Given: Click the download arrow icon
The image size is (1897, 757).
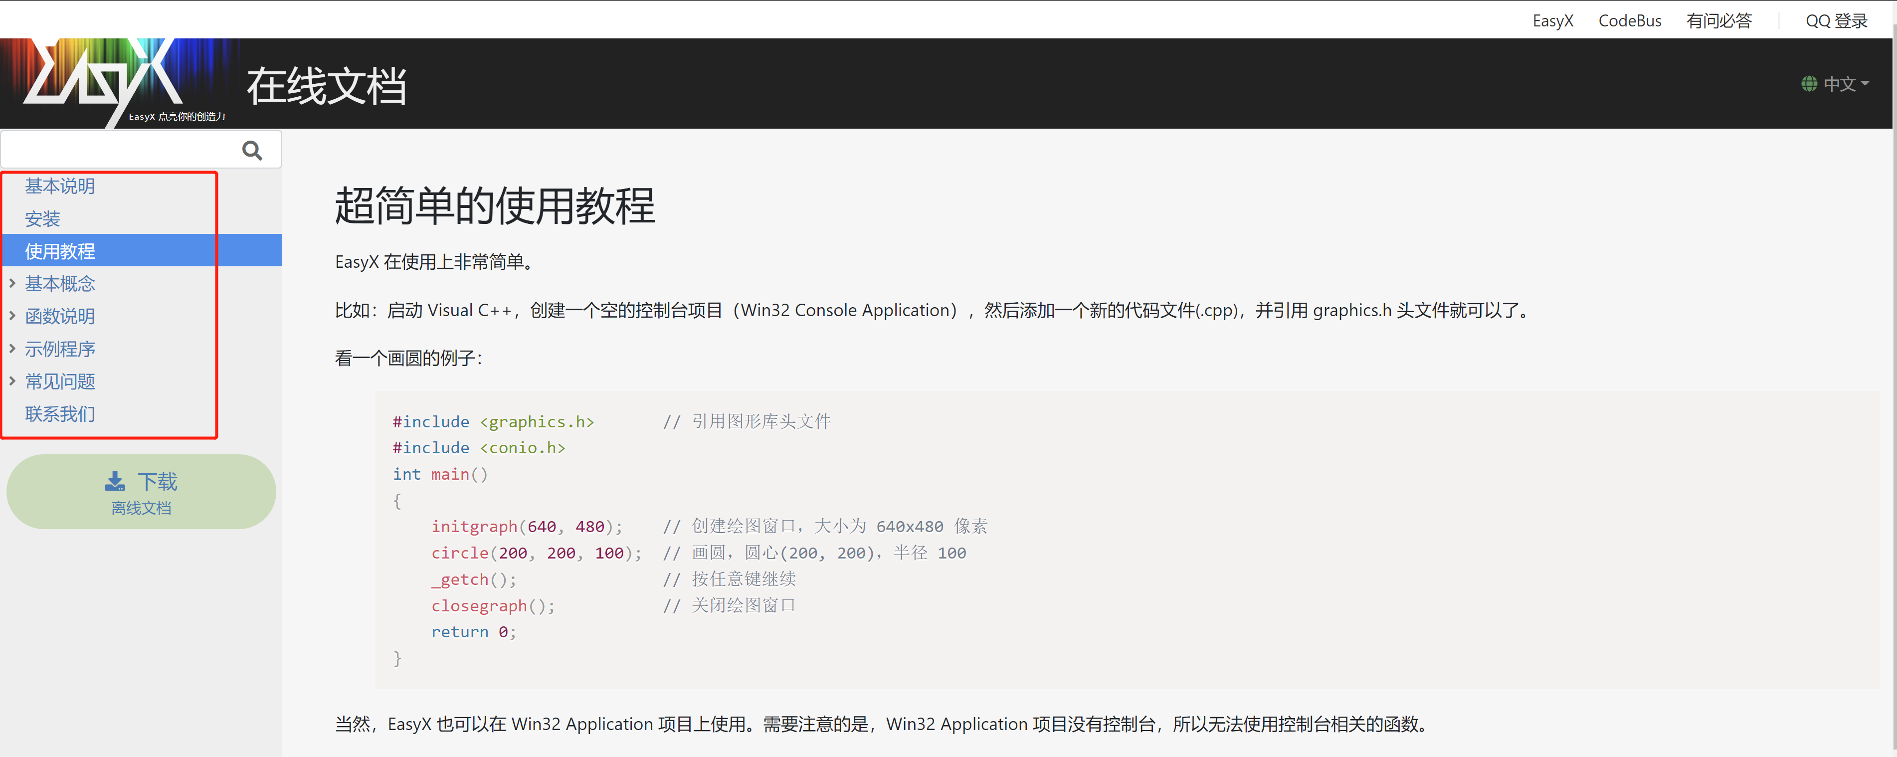Looking at the screenshot, I should (x=115, y=481).
